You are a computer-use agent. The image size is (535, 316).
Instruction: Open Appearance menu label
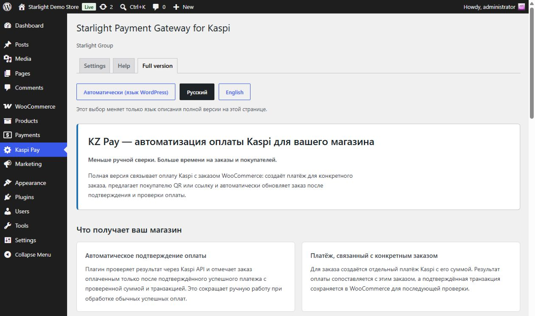(x=31, y=183)
